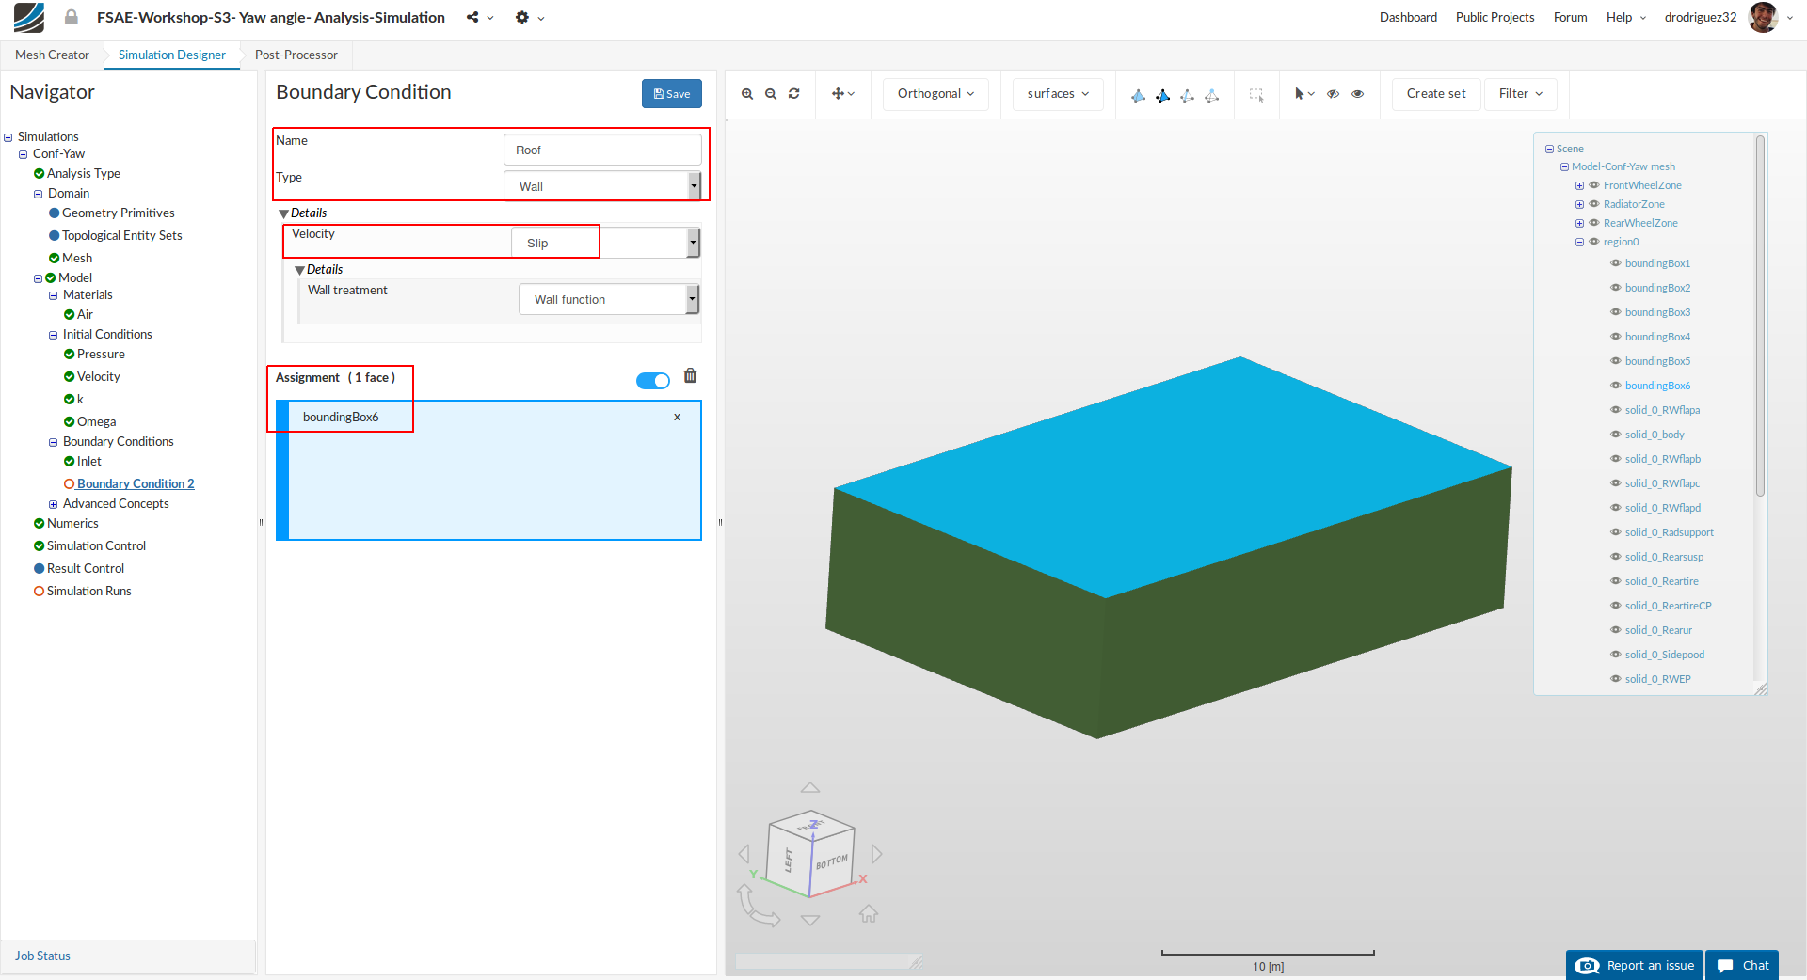Viewport: 1807px width, 980px height.
Task: Click the Create set button
Action: click(1435, 94)
